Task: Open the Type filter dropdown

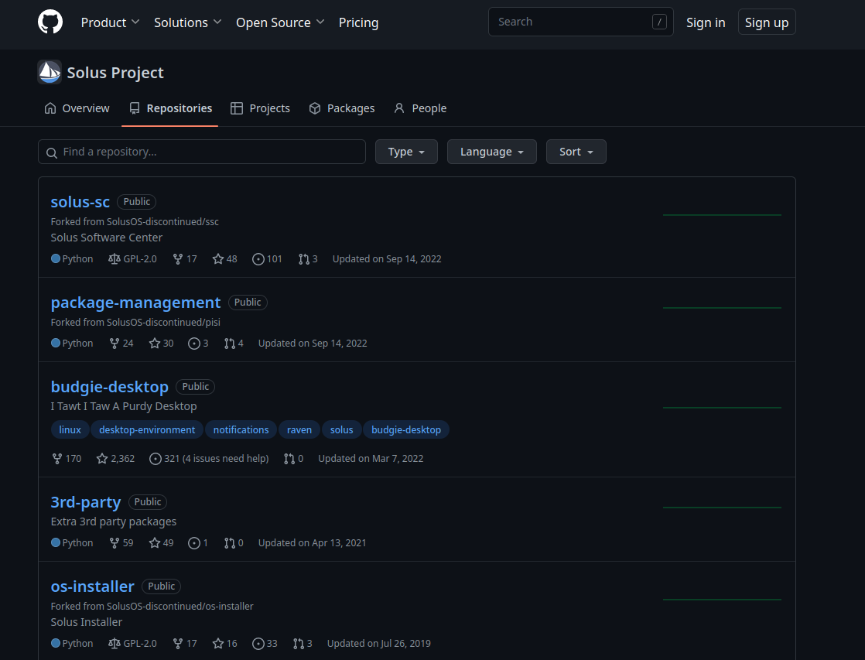Action: tap(406, 152)
